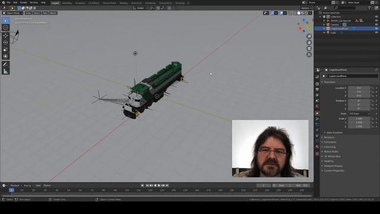This screenshot has width=380, height=214.
Task: Toggle Collection exclude checkbox in outliner
Action: click(x=324, y=17)
